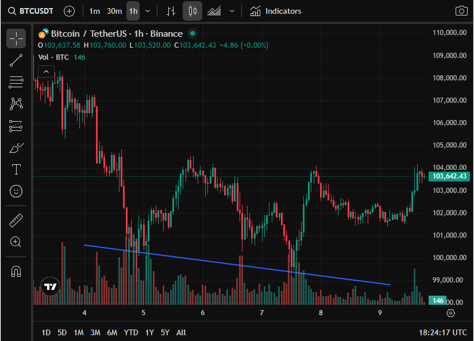Set the date range to YTD

point(131,332)
